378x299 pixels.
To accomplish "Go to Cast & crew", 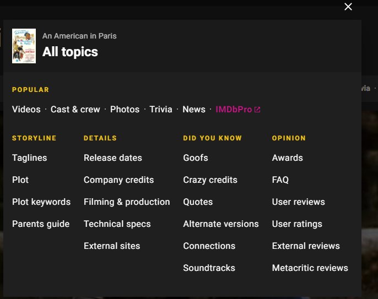I will click(75, 110).
